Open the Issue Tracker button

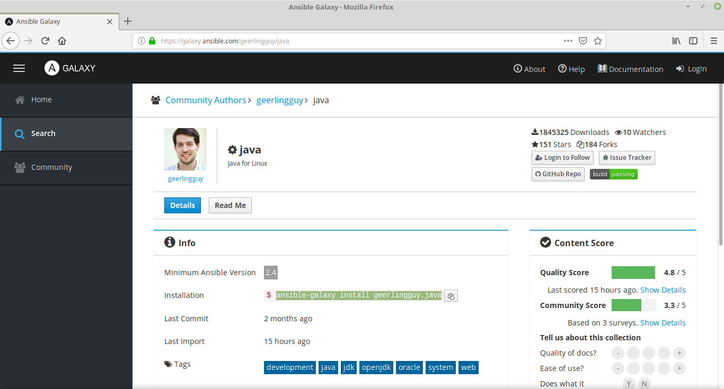[626, 158]
